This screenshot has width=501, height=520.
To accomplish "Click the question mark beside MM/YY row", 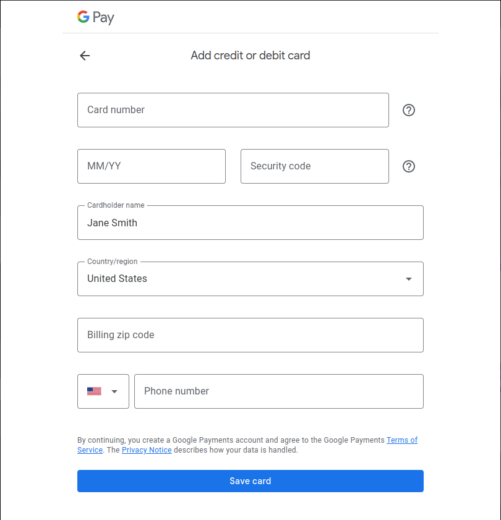I will click(x=408, y=166).
